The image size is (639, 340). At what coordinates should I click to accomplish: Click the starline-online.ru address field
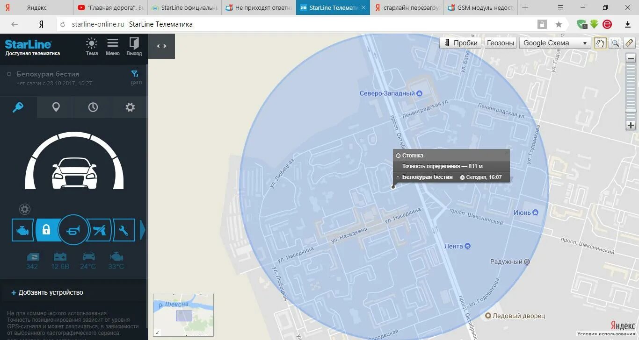(98, 24)
